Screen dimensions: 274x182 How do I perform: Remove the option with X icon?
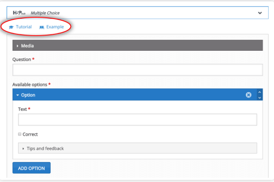[x=248, y=95]
